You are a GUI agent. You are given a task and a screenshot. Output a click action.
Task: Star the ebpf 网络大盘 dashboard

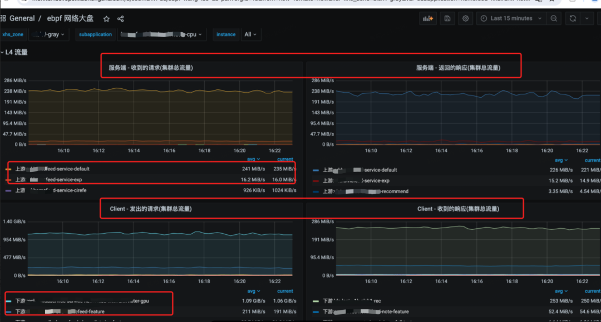click(x=106, y=19)
